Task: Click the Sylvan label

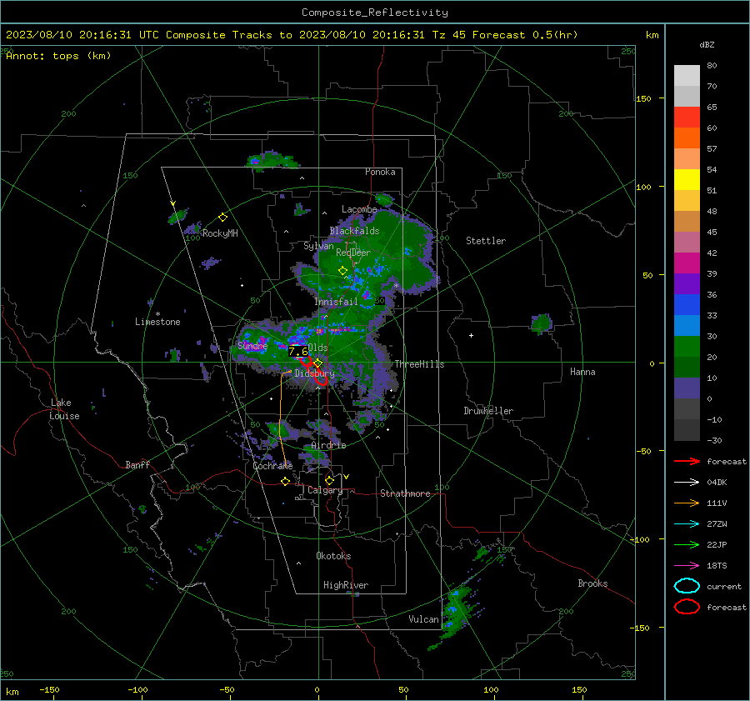Action: pyautogui.click(x=318, y=245)
